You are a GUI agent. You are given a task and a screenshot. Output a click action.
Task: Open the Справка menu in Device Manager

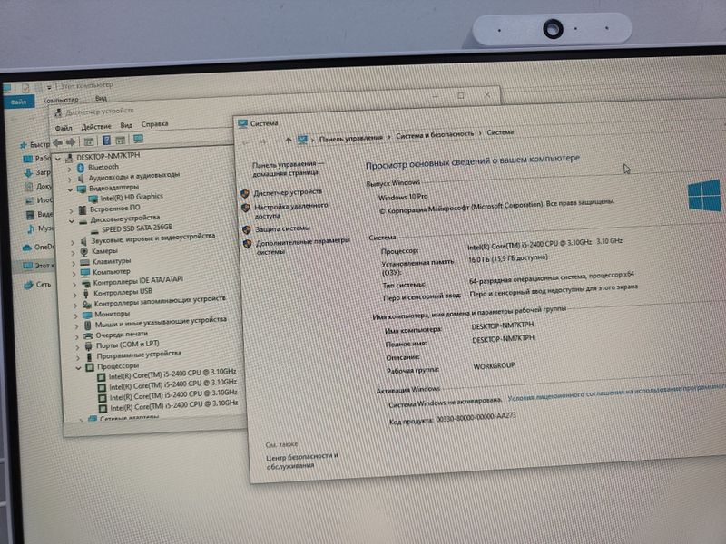click(154, 124)
